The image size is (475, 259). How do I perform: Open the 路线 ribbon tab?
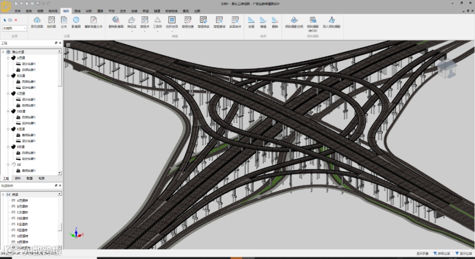[77, 11]
